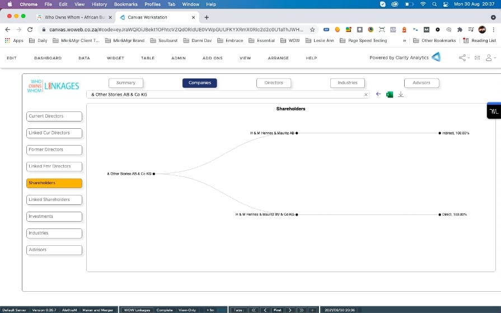Click the sidebar Advisors button
Viewport: 501px width, 313px height.
(x=54, y=250)
